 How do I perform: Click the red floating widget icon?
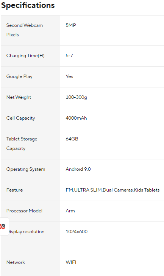click(3, 226)
